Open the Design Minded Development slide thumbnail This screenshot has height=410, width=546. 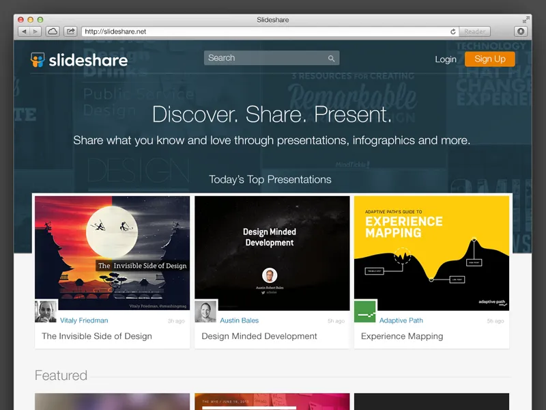point(272,253)
